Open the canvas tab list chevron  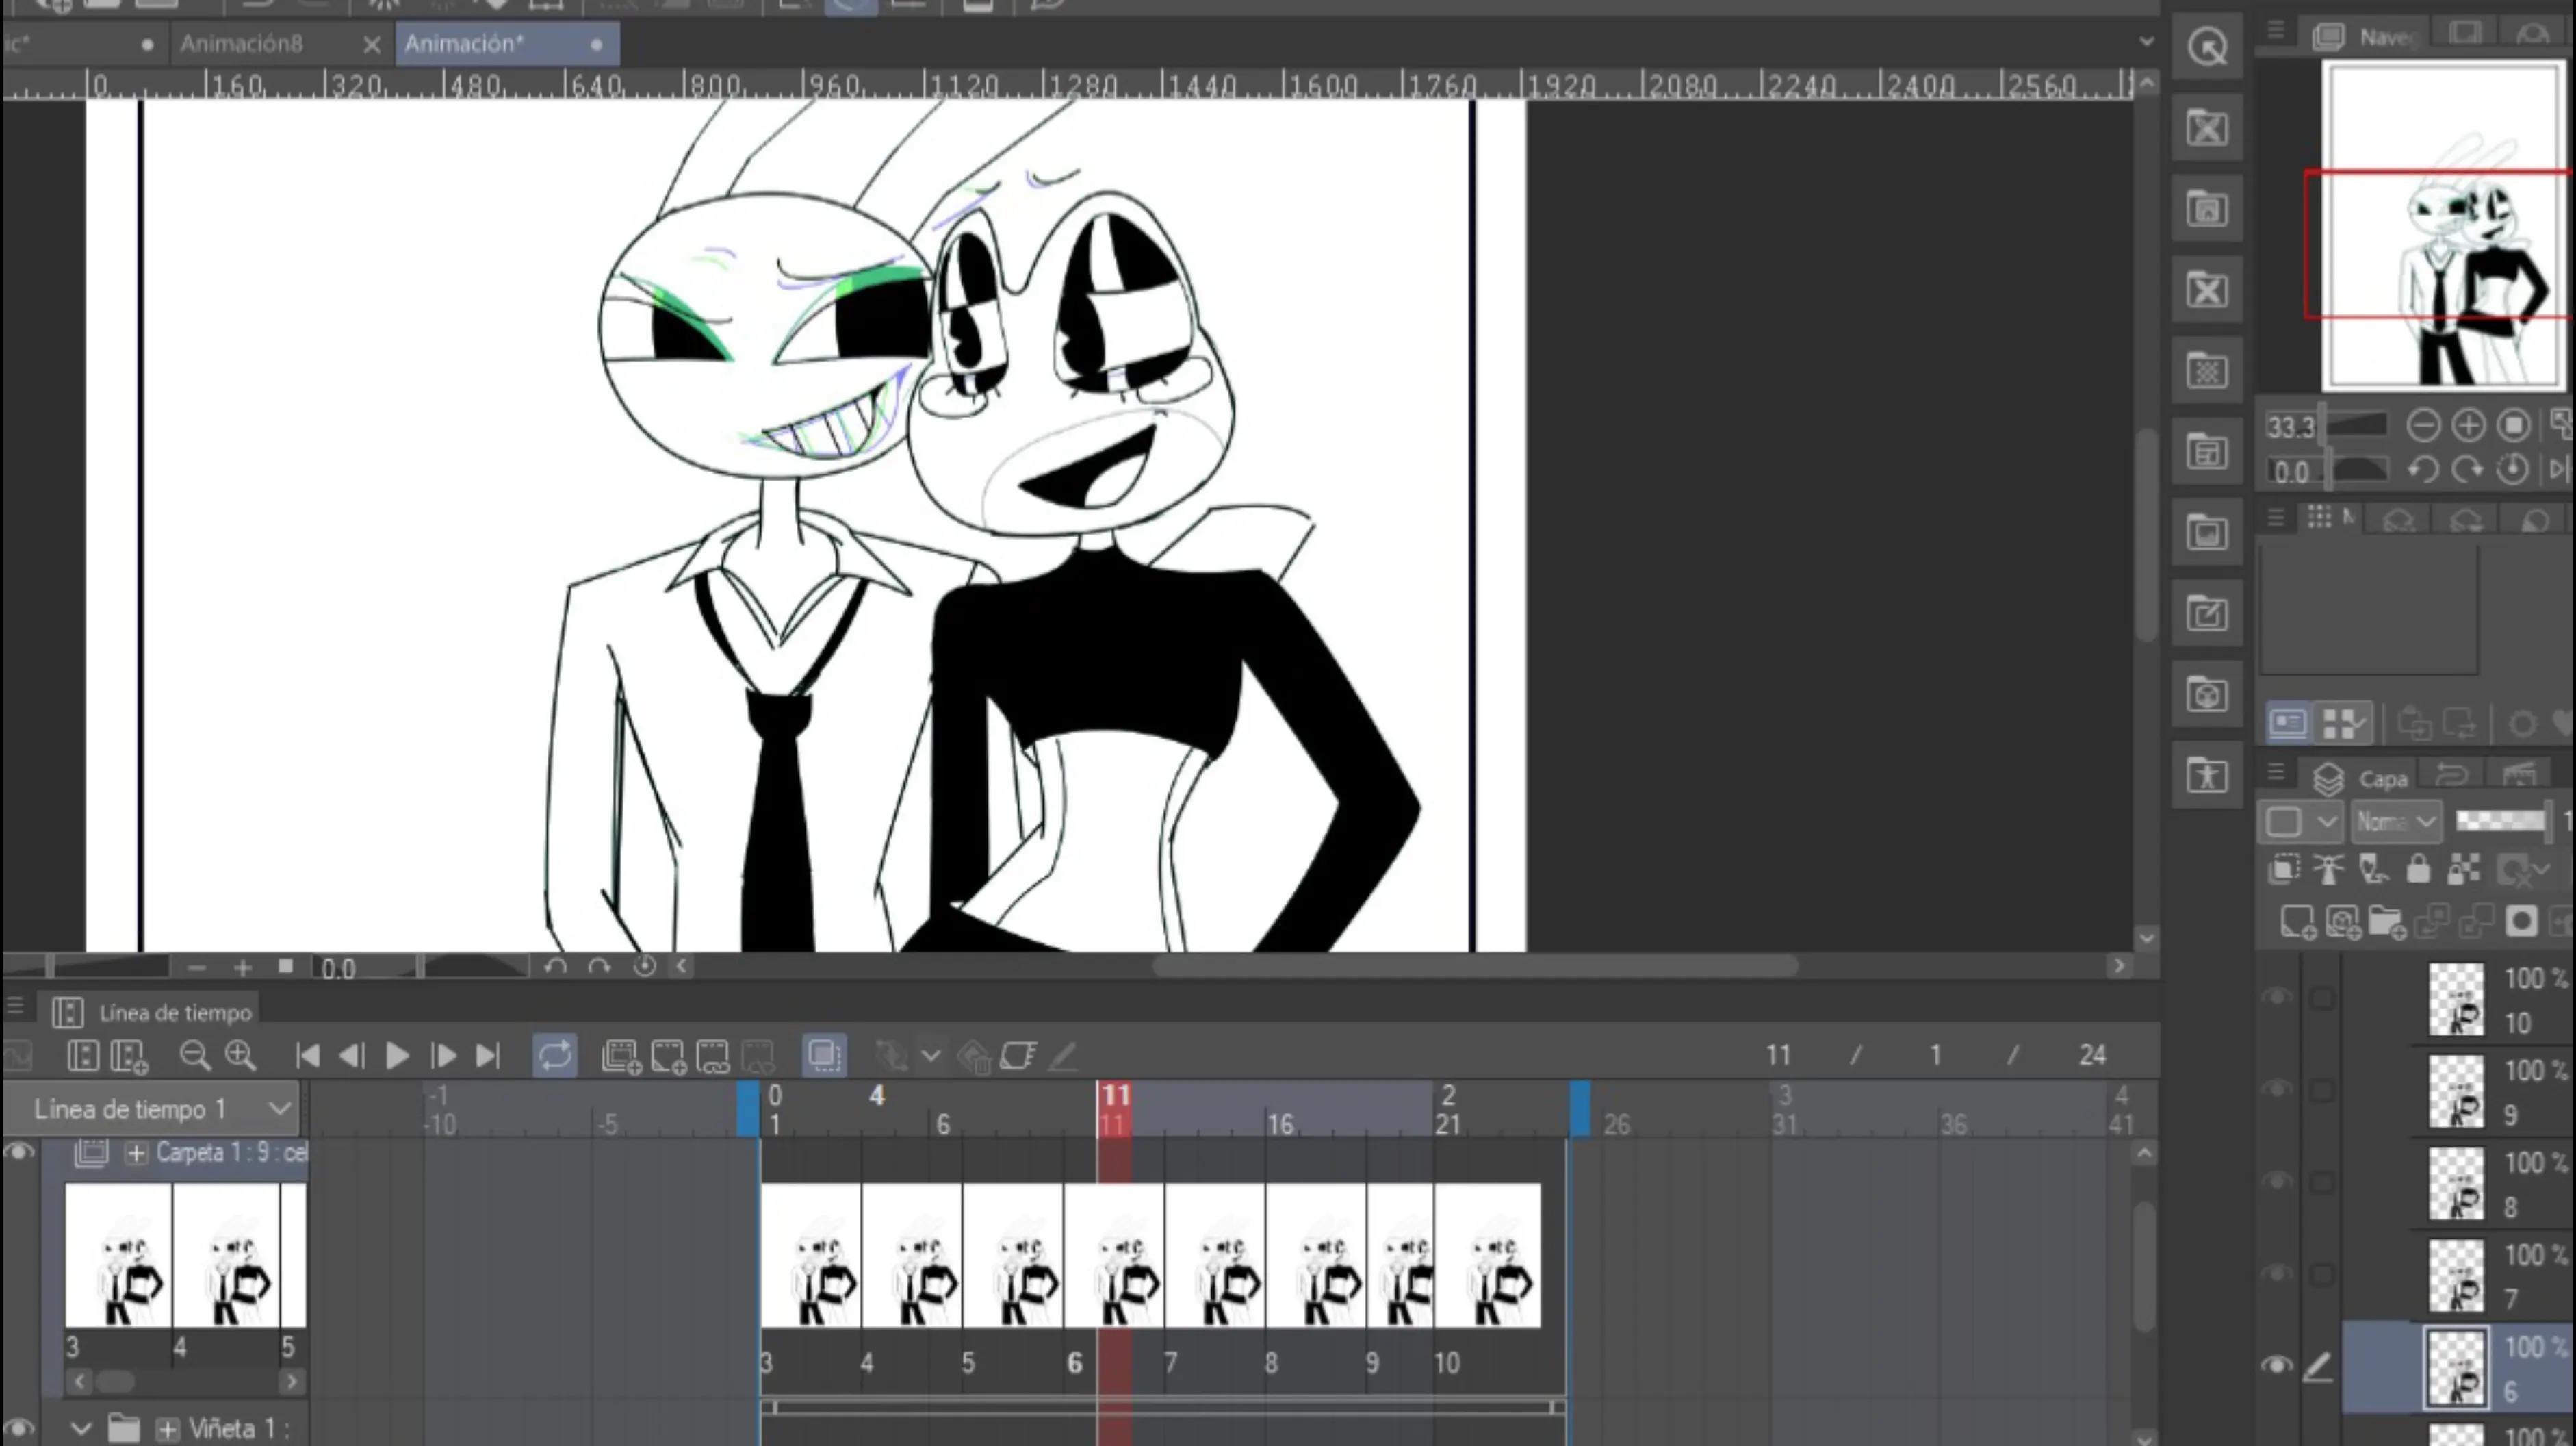coord(2146,42)
